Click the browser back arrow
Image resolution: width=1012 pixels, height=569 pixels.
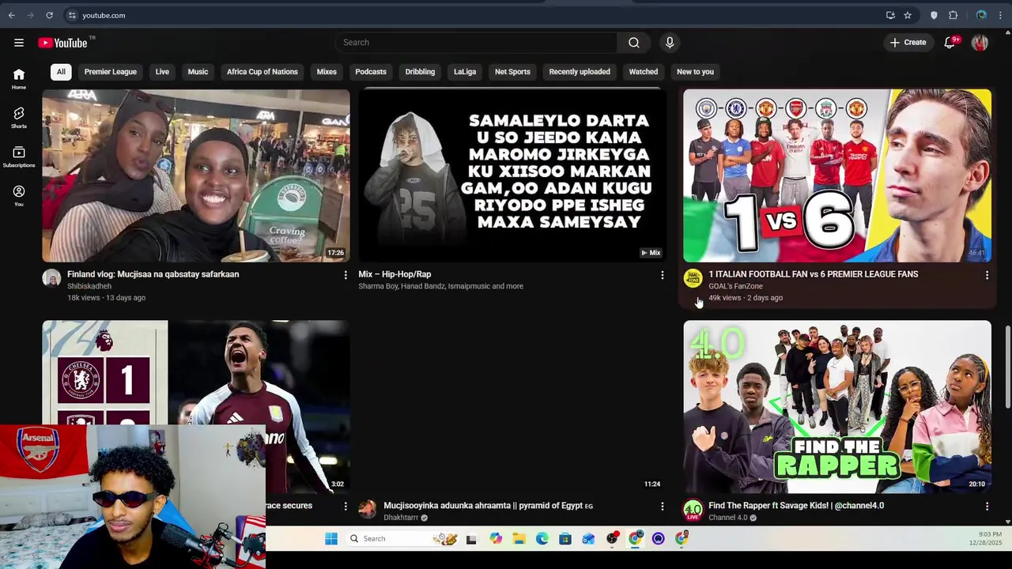(12, 15)
